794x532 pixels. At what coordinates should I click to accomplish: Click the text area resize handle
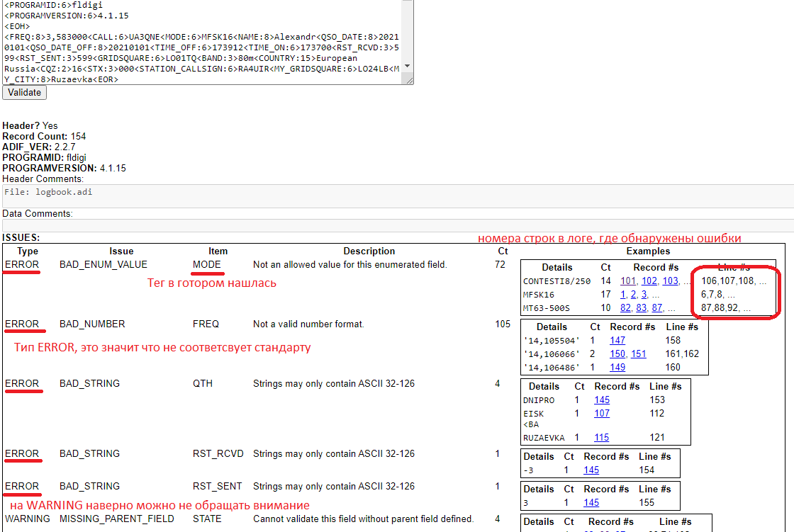point(408,81)
